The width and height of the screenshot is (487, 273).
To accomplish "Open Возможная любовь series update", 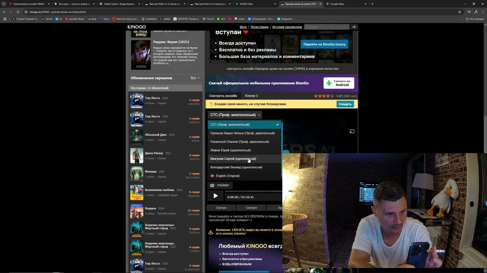I will point(166,192).
